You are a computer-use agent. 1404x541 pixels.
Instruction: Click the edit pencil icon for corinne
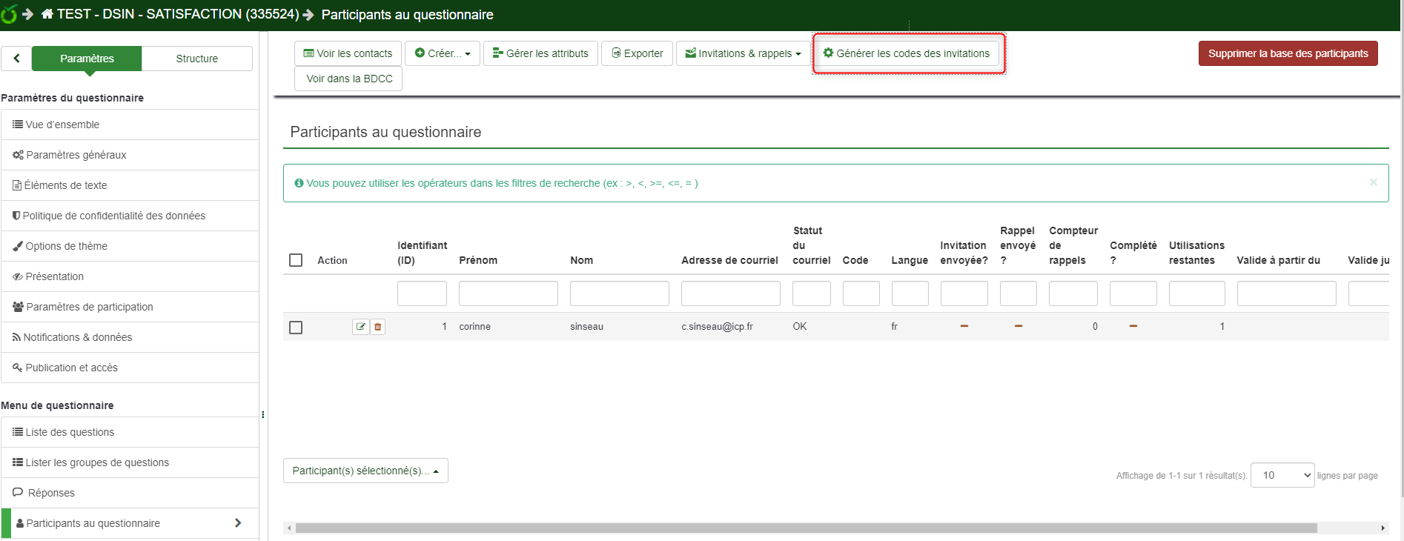click(x=360, y=327)
